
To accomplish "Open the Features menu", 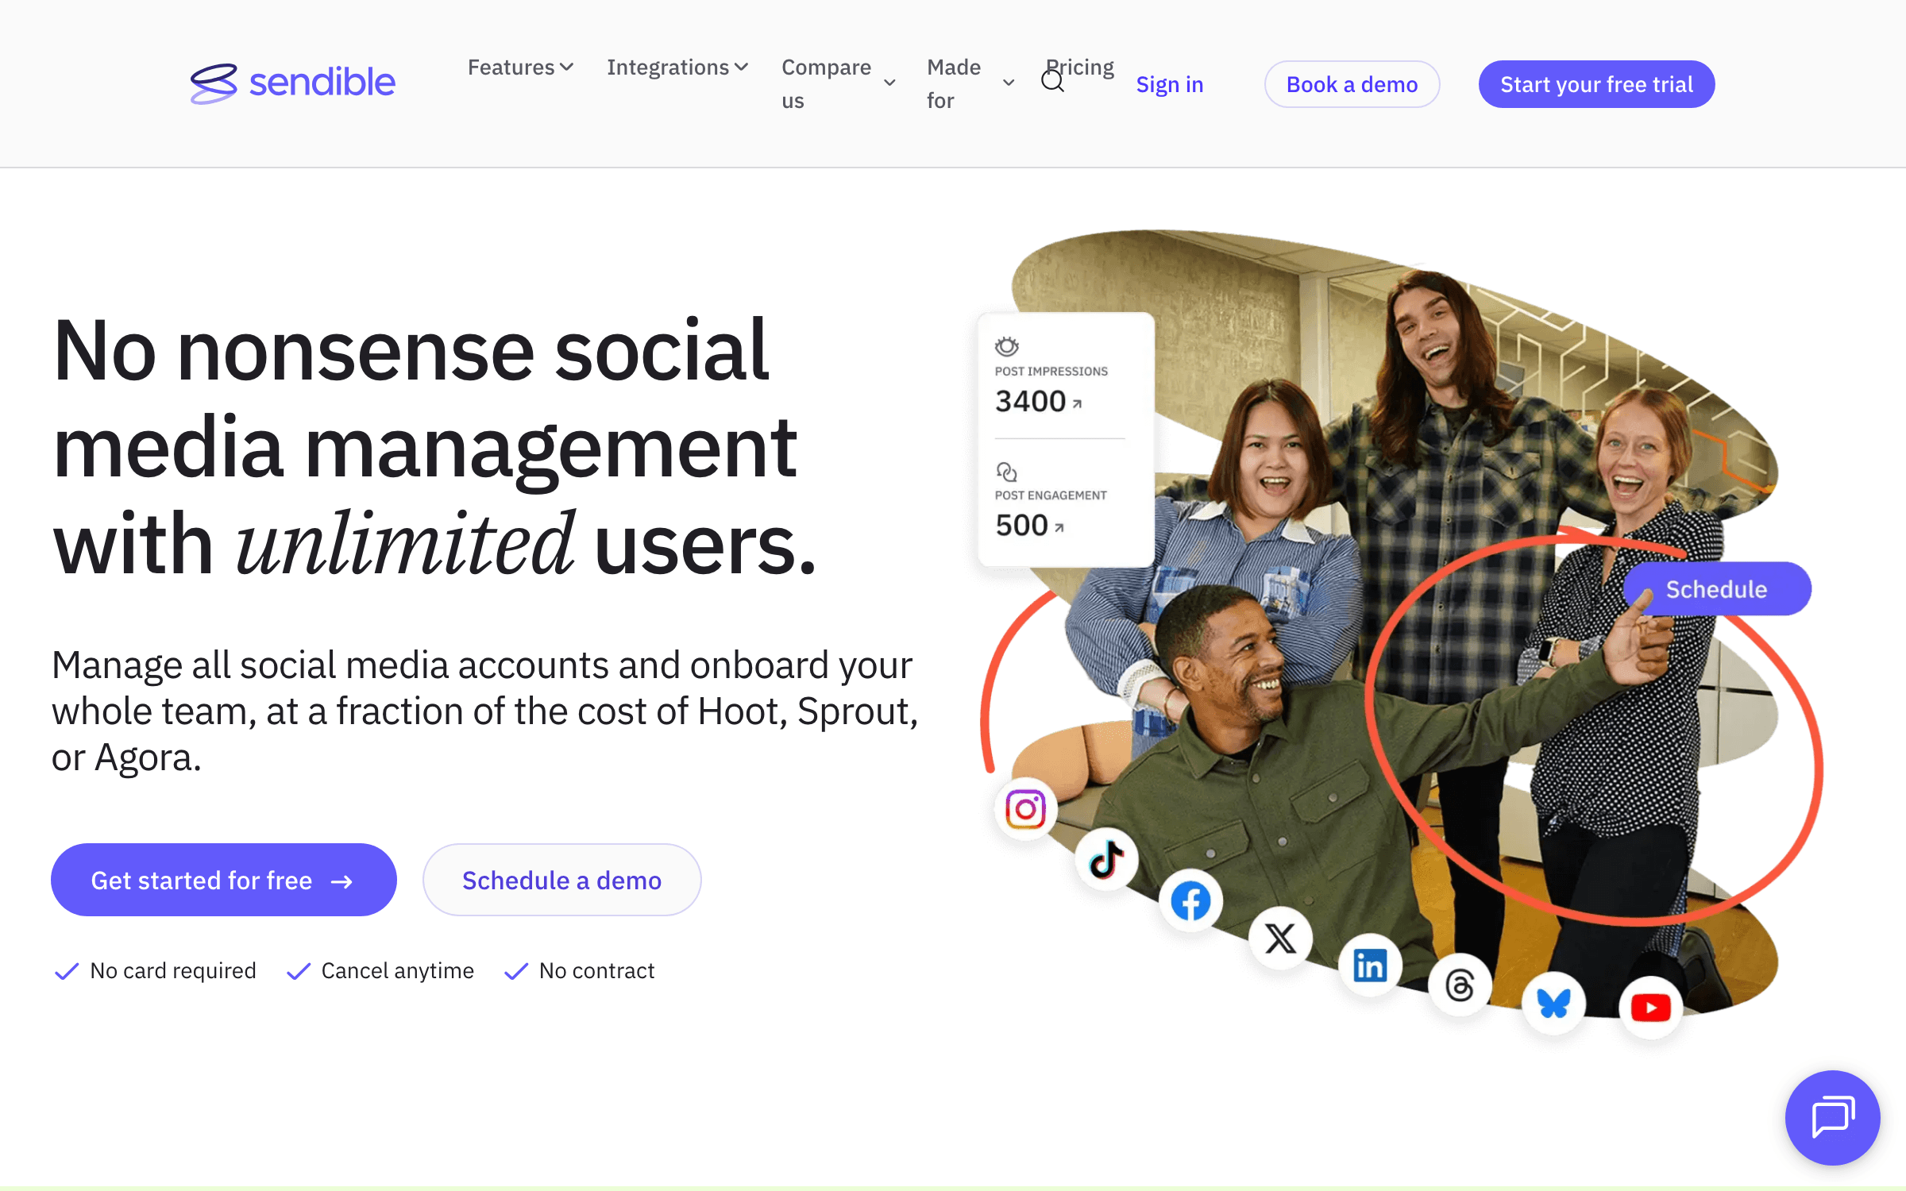I will pyautogui.click(x=520, y=67).
